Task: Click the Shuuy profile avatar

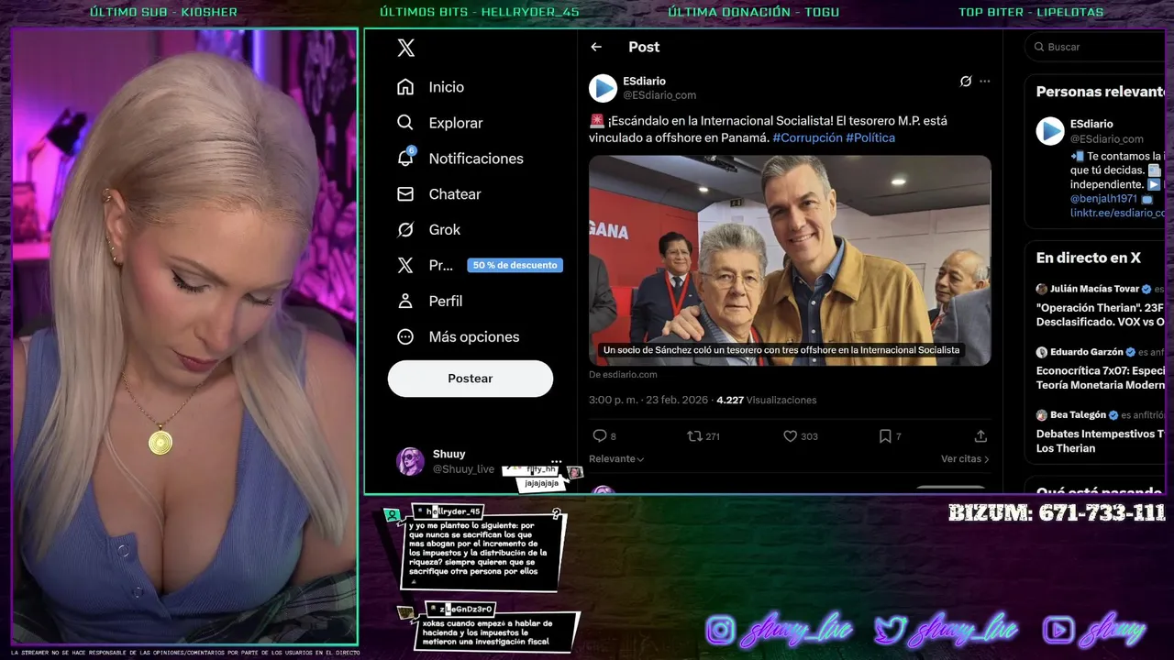Action: (410, 461)
